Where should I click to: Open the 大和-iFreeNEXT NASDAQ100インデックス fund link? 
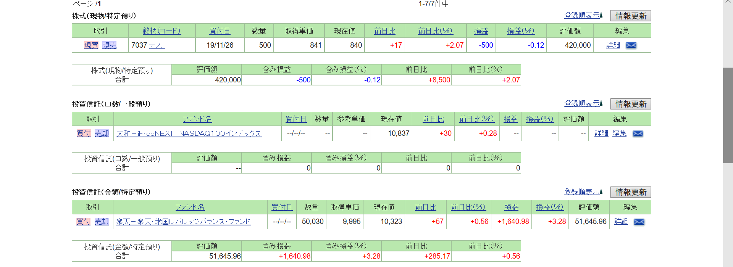tap(189, 133)
